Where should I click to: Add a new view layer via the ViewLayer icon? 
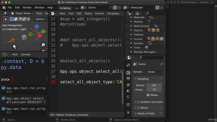click(157, 7)
